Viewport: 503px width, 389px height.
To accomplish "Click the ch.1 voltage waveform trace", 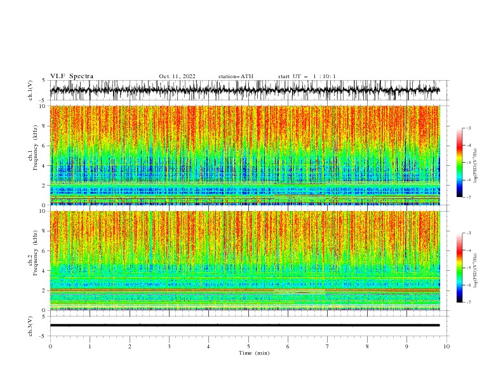I will pyautogui.click(x=245, y=90).
